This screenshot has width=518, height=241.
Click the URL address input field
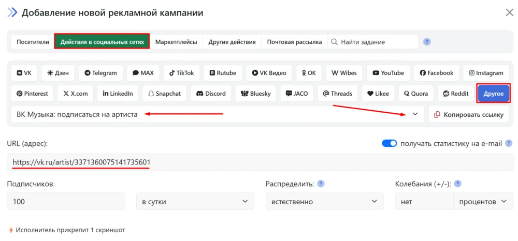[260, 162]
